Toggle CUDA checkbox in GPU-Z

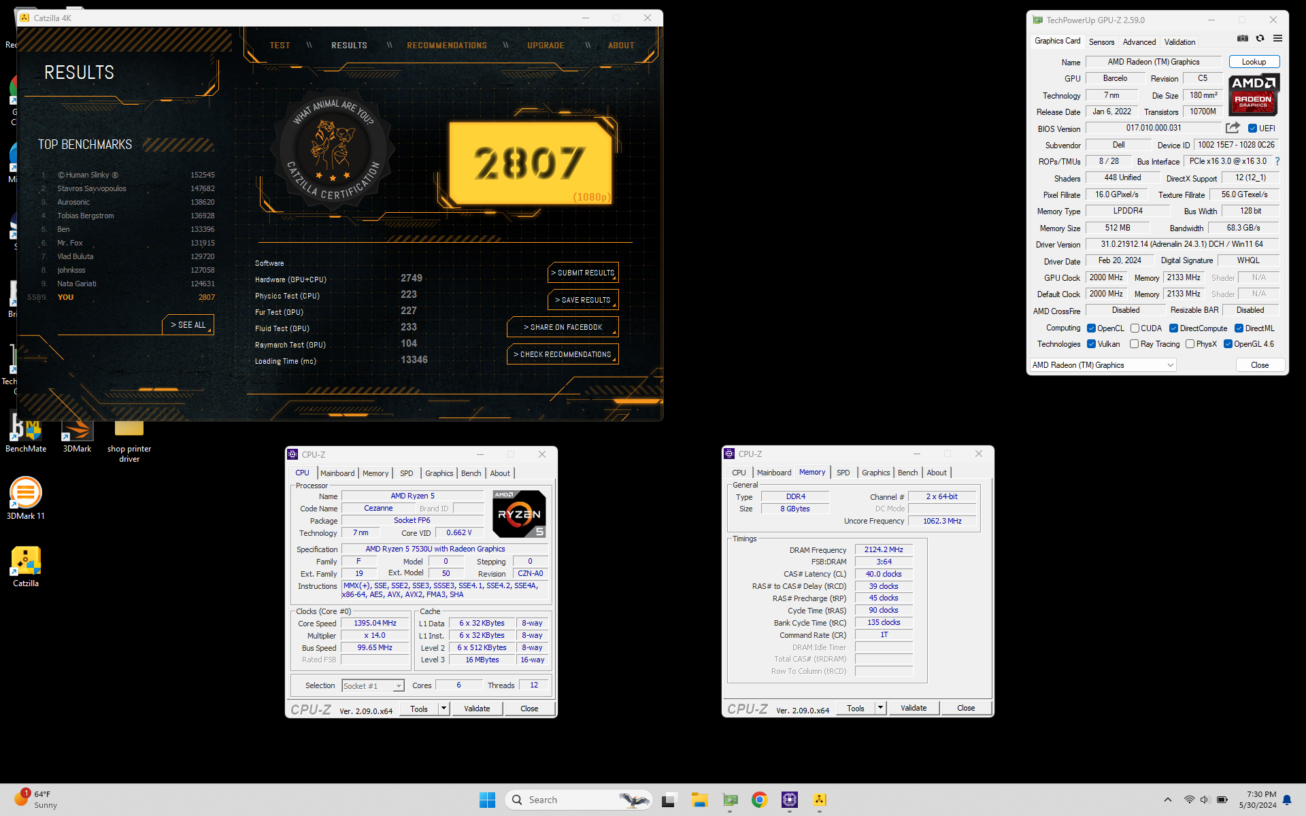1135,328
